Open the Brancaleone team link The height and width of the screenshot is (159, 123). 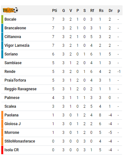click(15, 28)
